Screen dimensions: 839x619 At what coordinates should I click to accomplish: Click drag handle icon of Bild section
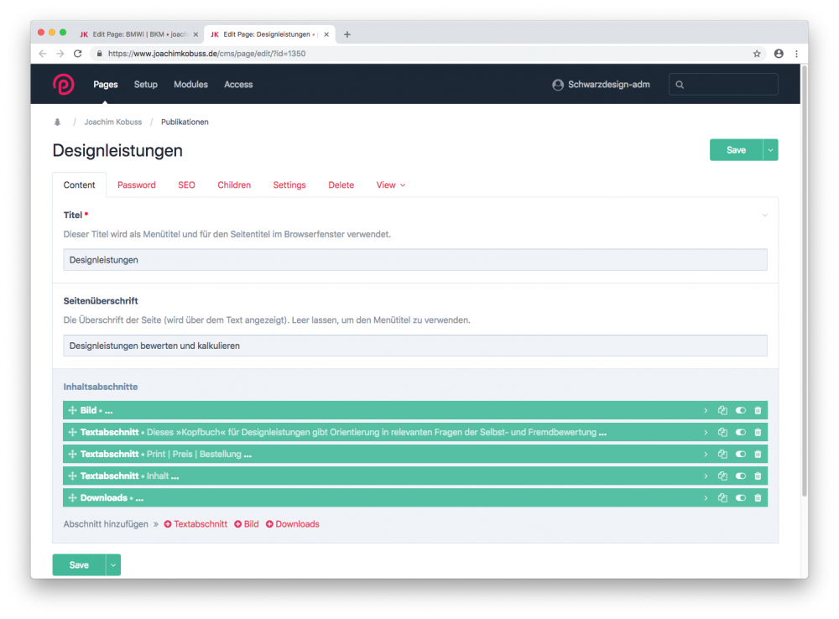[x=72, y=411]
